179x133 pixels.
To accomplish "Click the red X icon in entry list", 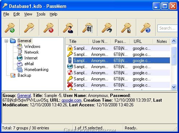I will [70, 85].
